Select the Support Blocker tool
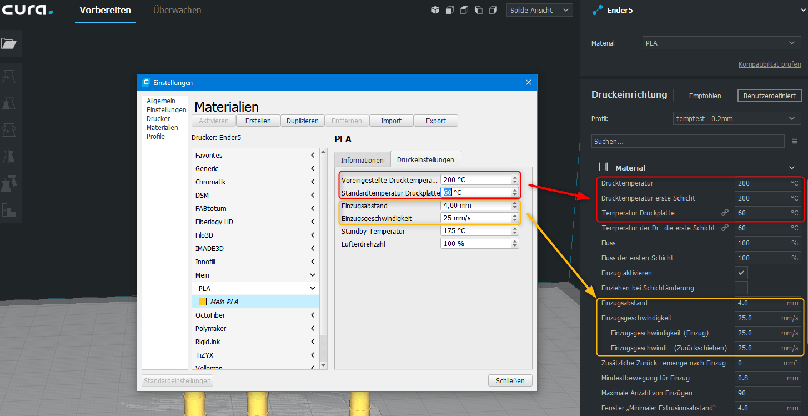 click(9, 209)
